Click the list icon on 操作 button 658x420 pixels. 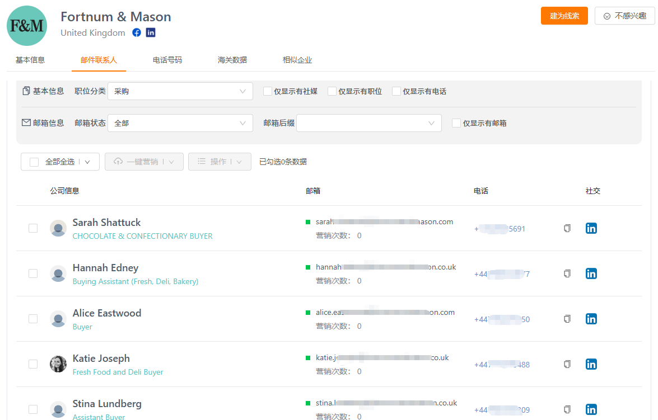tap(202, 162)
